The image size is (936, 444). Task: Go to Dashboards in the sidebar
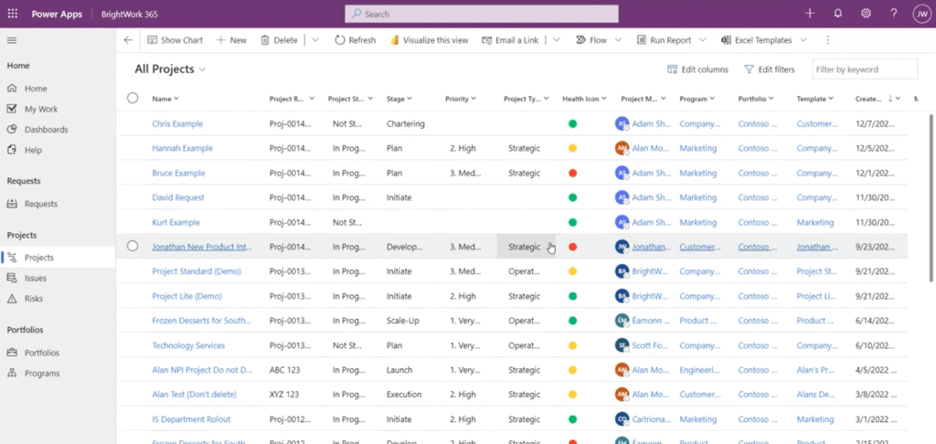pyautogui.click(x=46, y=130)
